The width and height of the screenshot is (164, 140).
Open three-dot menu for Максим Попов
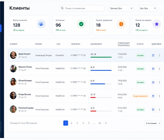click(x=159, y=69)
